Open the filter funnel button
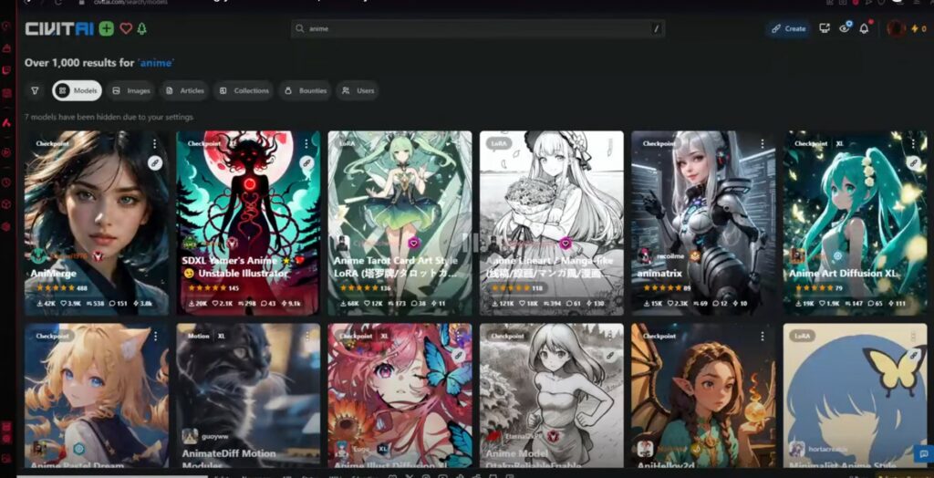Image resolution: width=934 pixels, height=478 pixels. pos(35,90)
